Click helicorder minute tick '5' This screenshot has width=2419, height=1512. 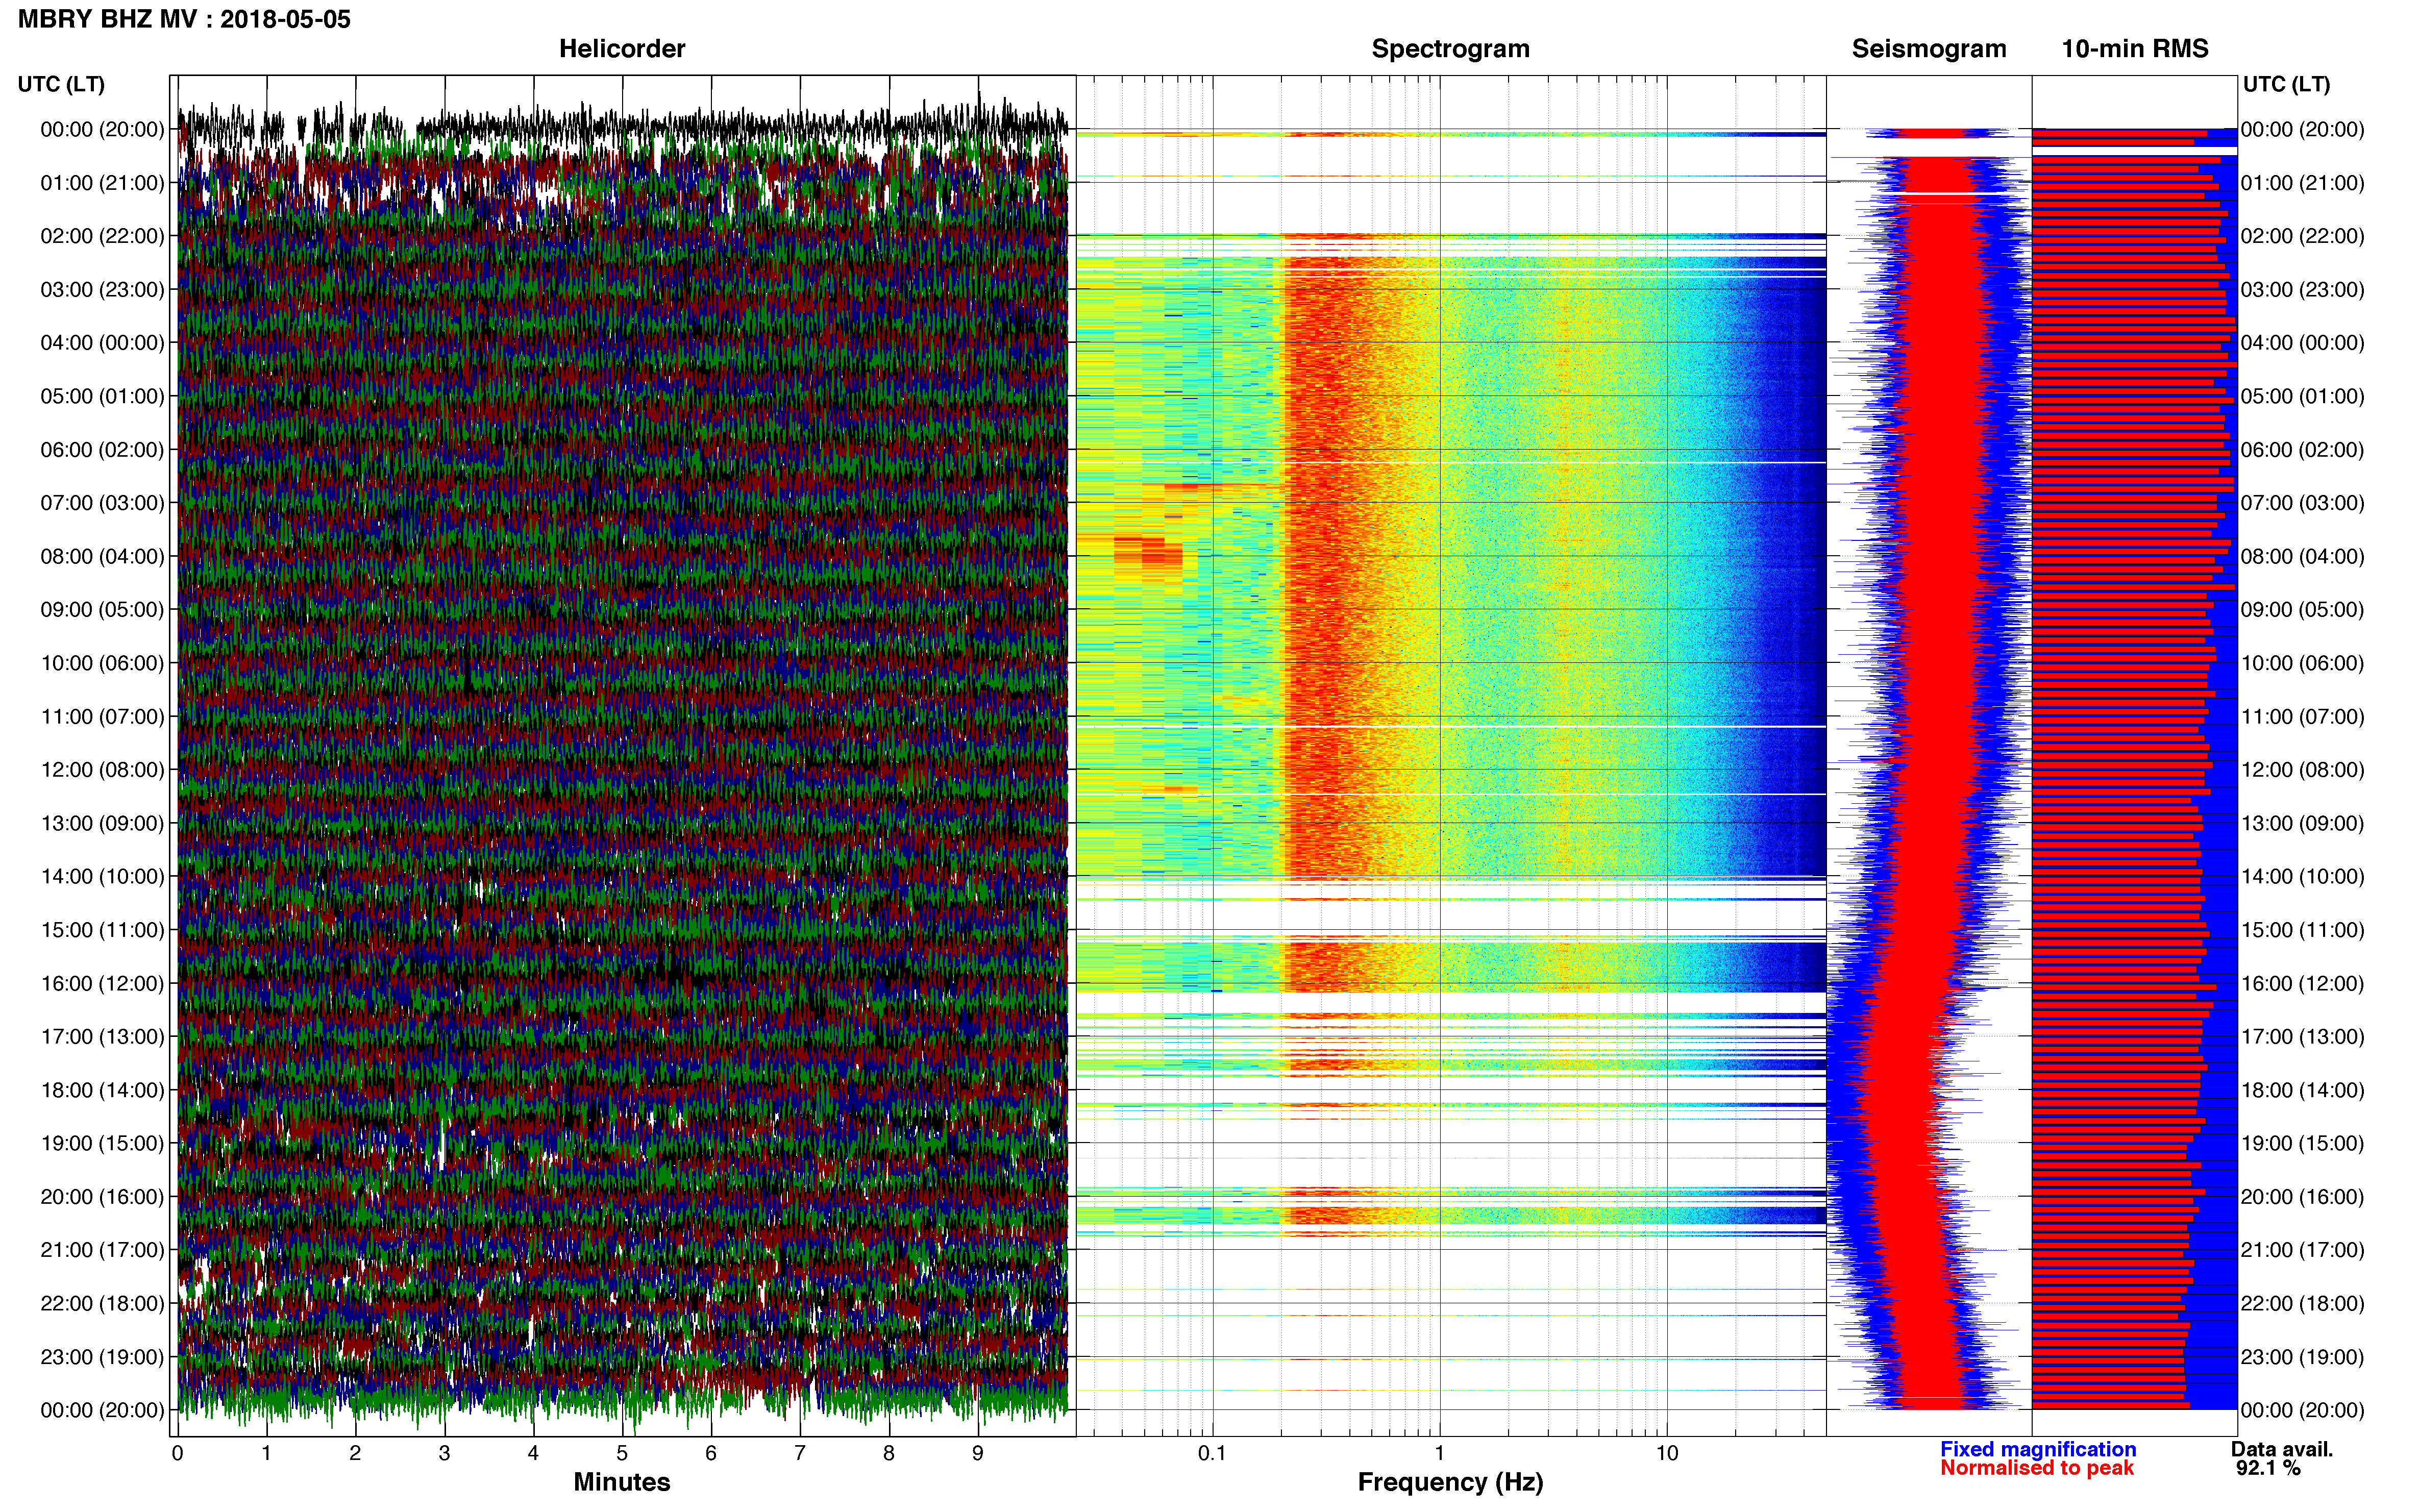pos(622,1454)
